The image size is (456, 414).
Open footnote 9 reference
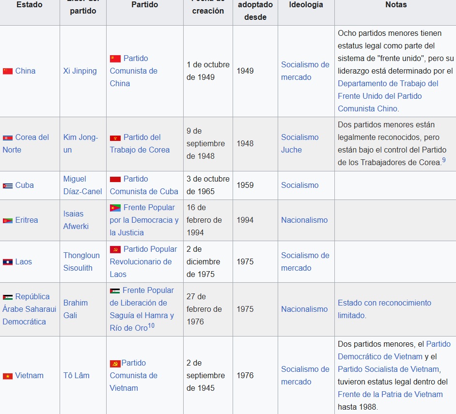[443, 160]
